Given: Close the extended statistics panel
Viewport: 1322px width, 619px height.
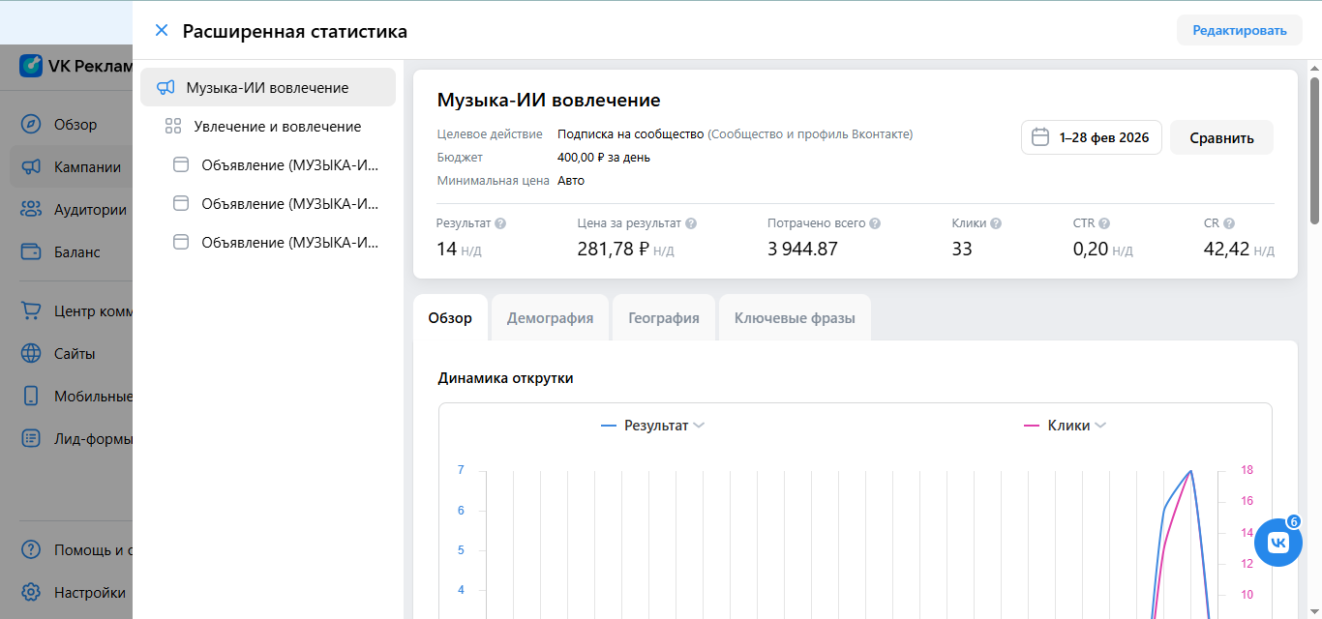Looking at the screenshot, I should 162,31.
